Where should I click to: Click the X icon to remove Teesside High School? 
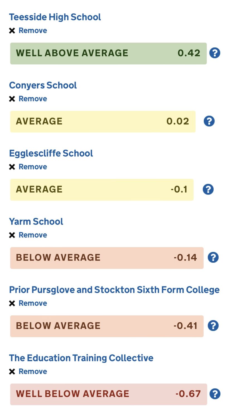click(x=12, y=31)
